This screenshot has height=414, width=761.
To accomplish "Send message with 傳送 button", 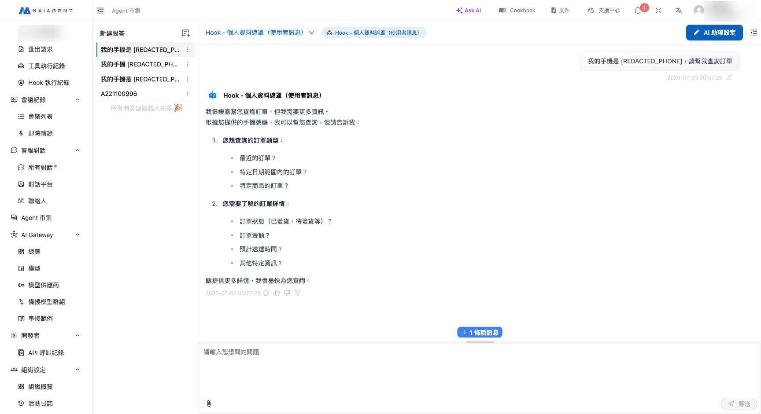I will point(739,403).
